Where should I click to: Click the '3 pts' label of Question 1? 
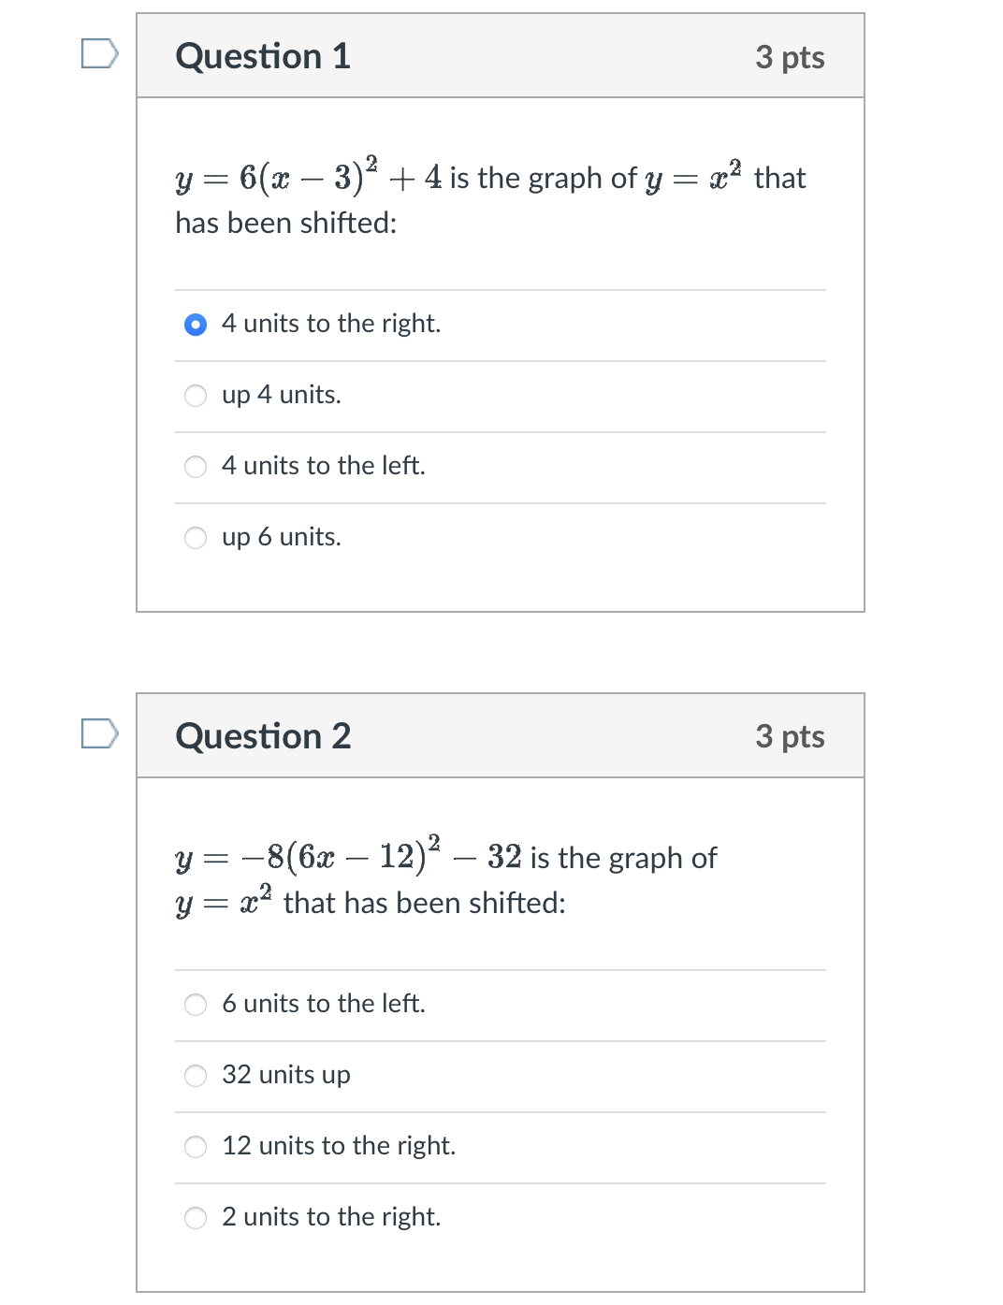tap(790, 57)
